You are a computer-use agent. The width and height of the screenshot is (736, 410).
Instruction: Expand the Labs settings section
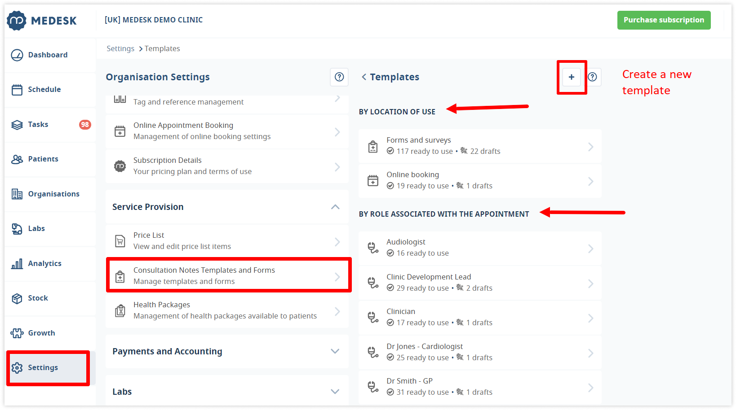227,391
